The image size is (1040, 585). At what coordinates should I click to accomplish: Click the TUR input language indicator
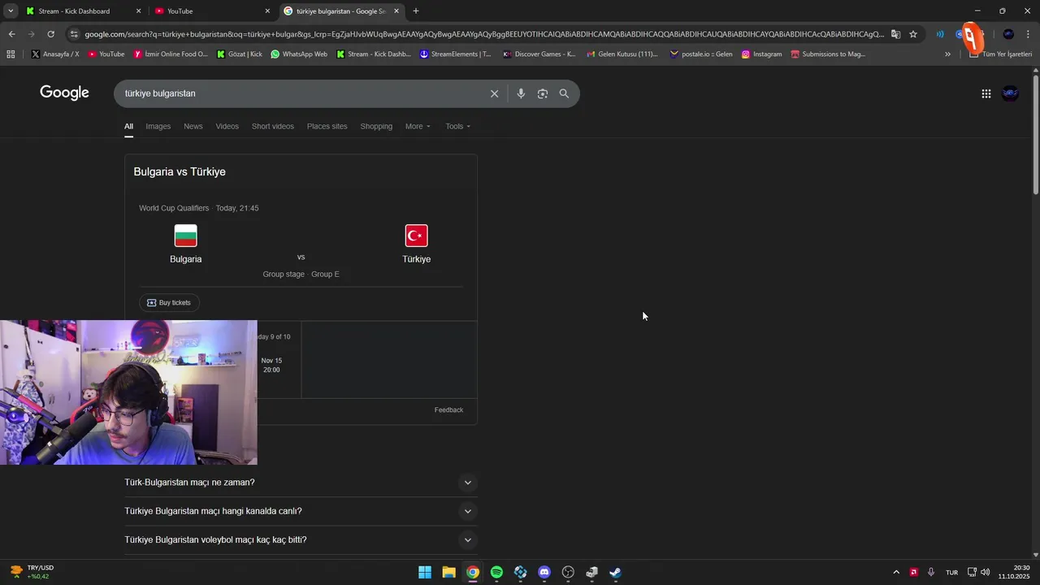click(951, 572)
